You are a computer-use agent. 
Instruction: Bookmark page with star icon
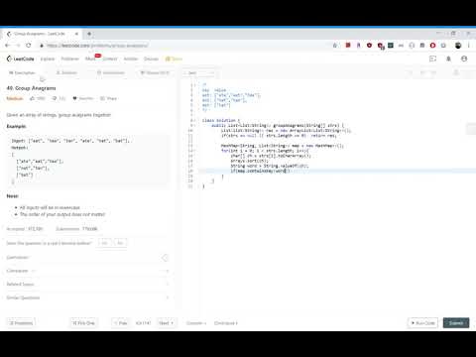(335, 46)
